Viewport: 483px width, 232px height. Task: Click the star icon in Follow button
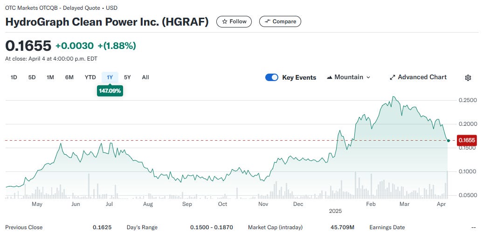click(225, 21)
